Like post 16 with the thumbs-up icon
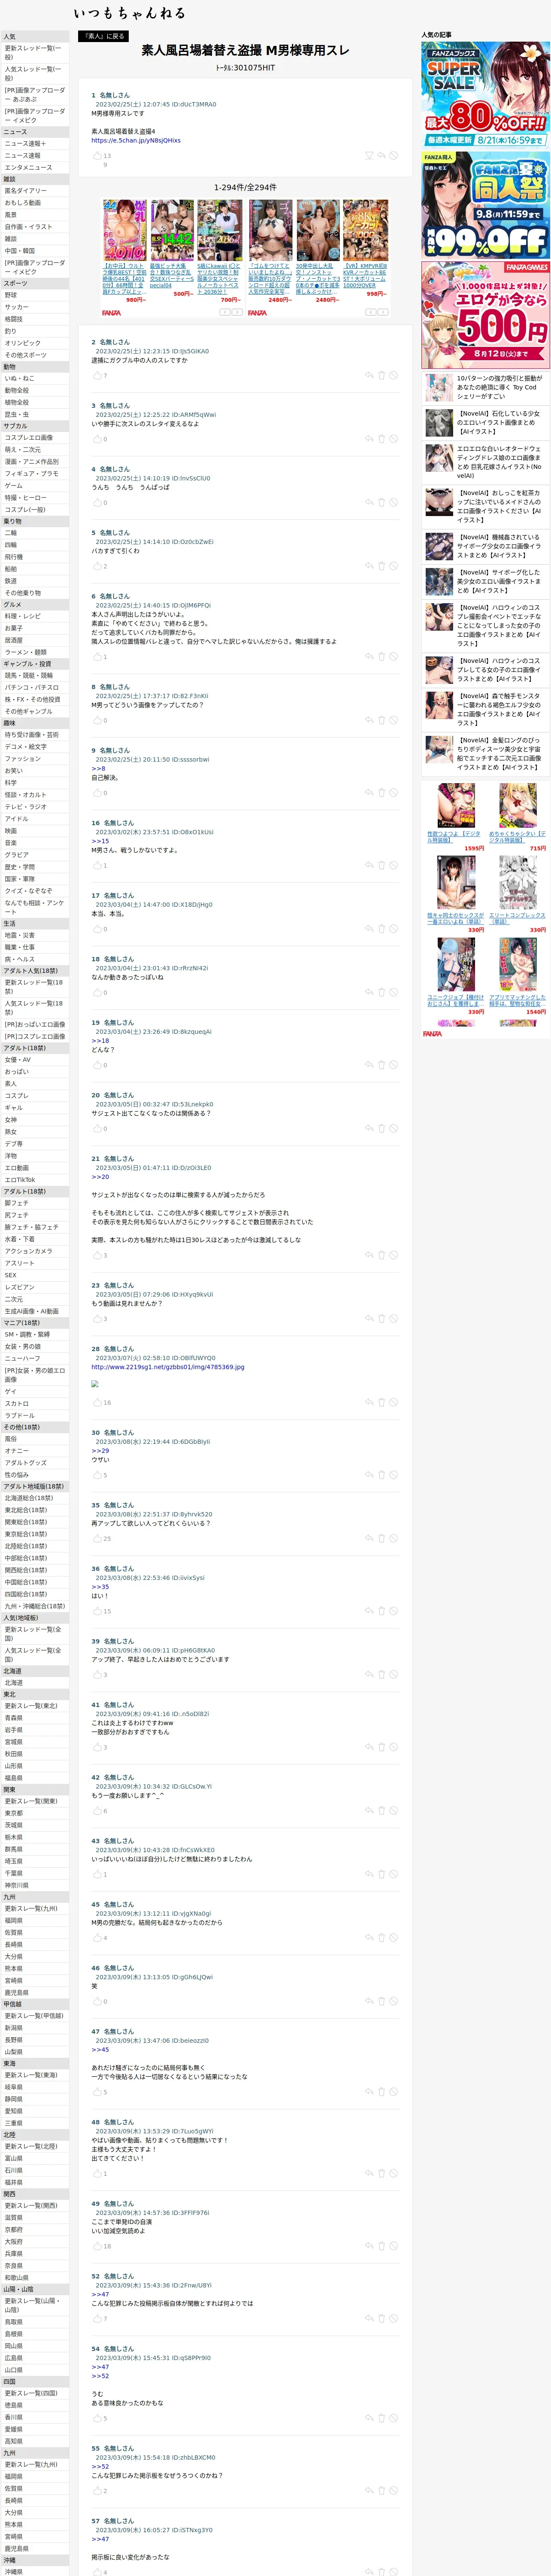Screen dimensions: 551x2576 coord(97,866)
